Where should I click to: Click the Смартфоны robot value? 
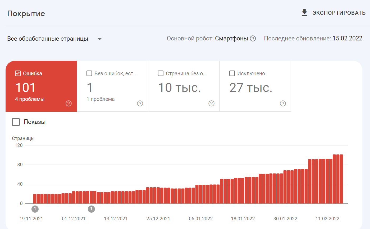tap(231, 39)
